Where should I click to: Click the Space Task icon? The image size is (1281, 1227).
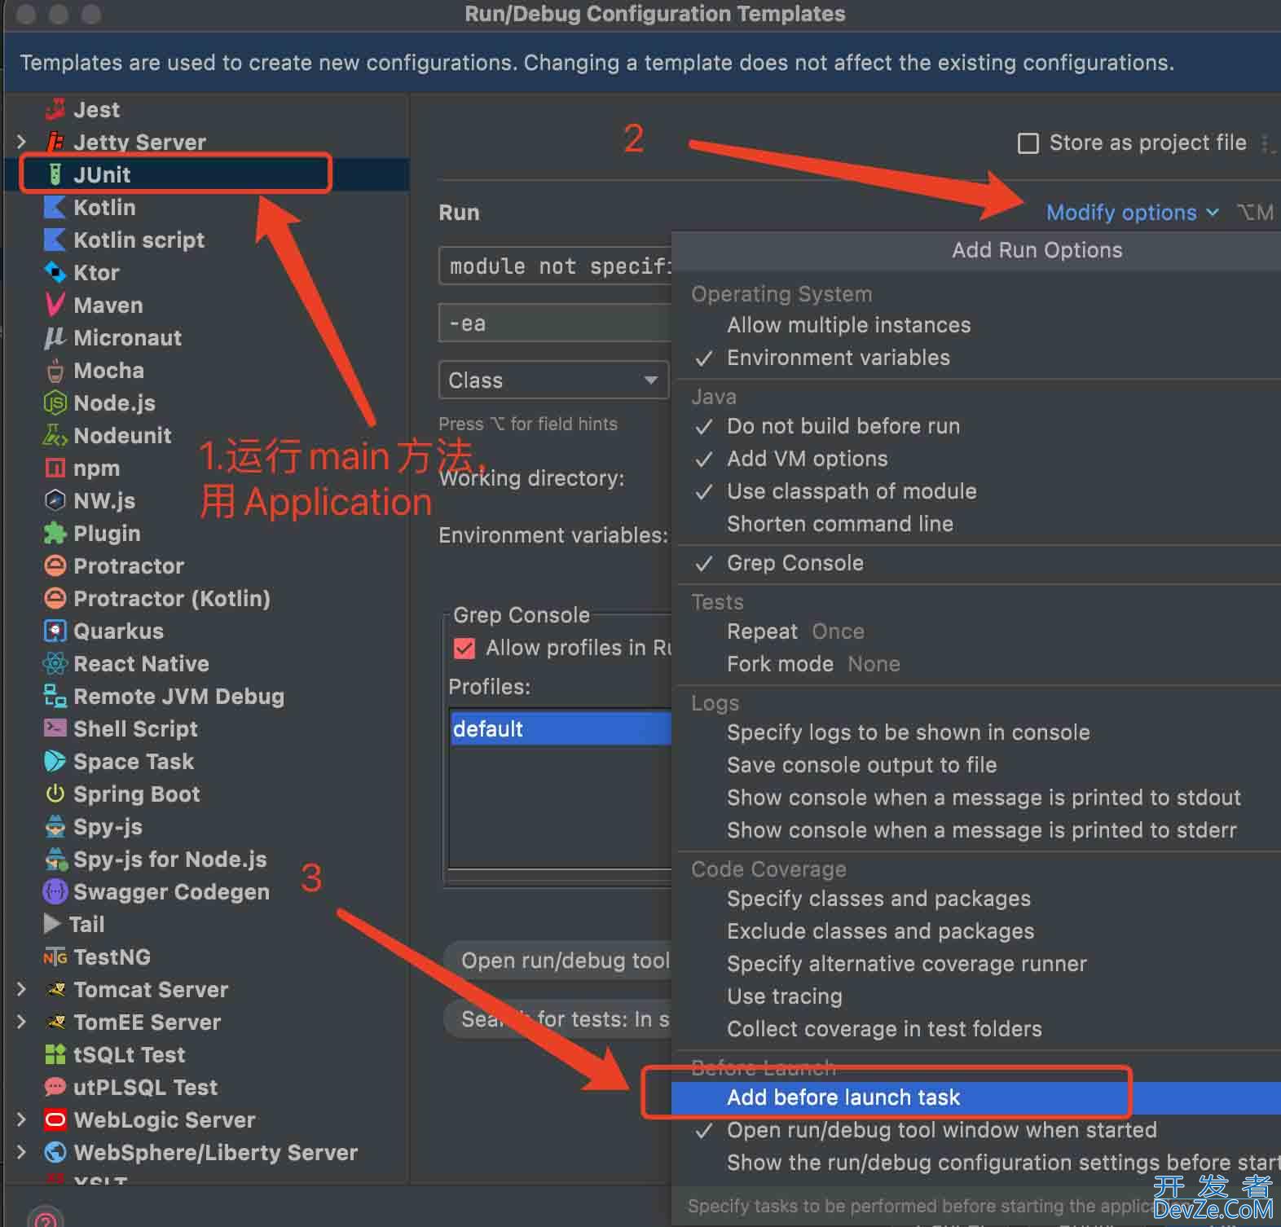coord(55,761)
